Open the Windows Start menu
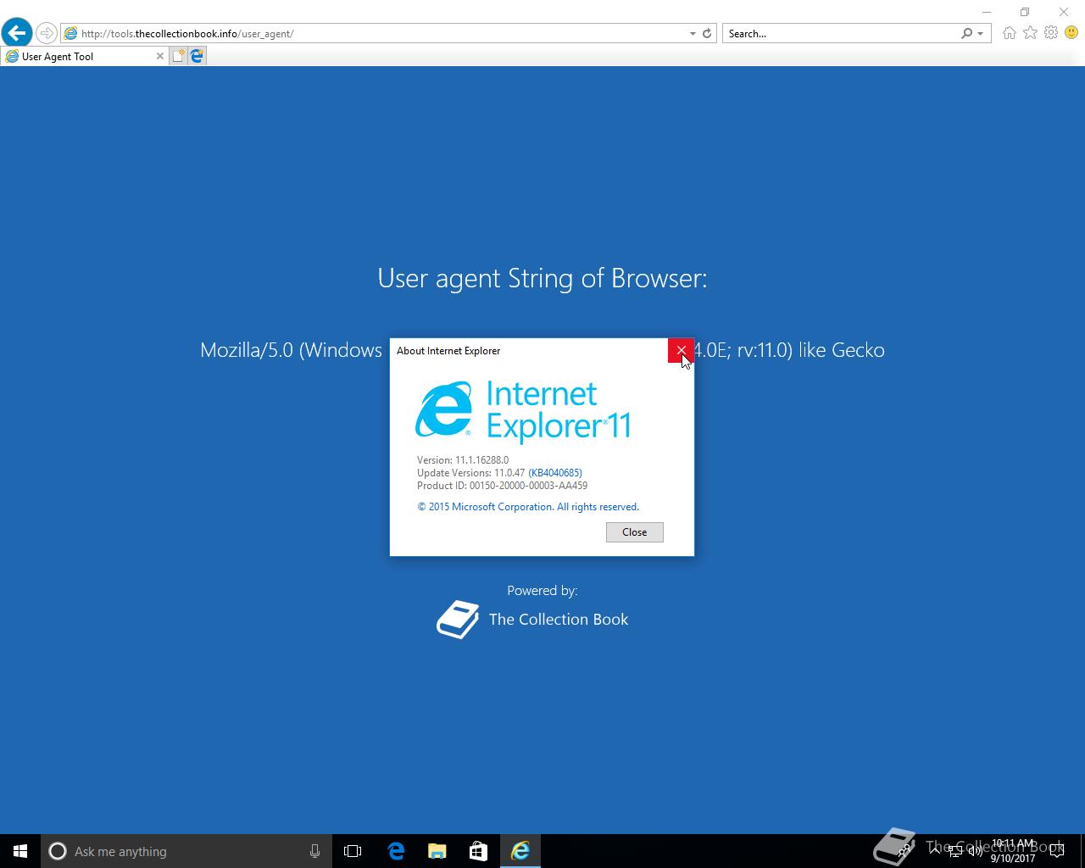The image size is (1085, 868). coord(20,851)
